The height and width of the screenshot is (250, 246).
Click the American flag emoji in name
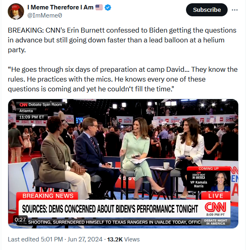pyautogui.click(x=99, y=7)
